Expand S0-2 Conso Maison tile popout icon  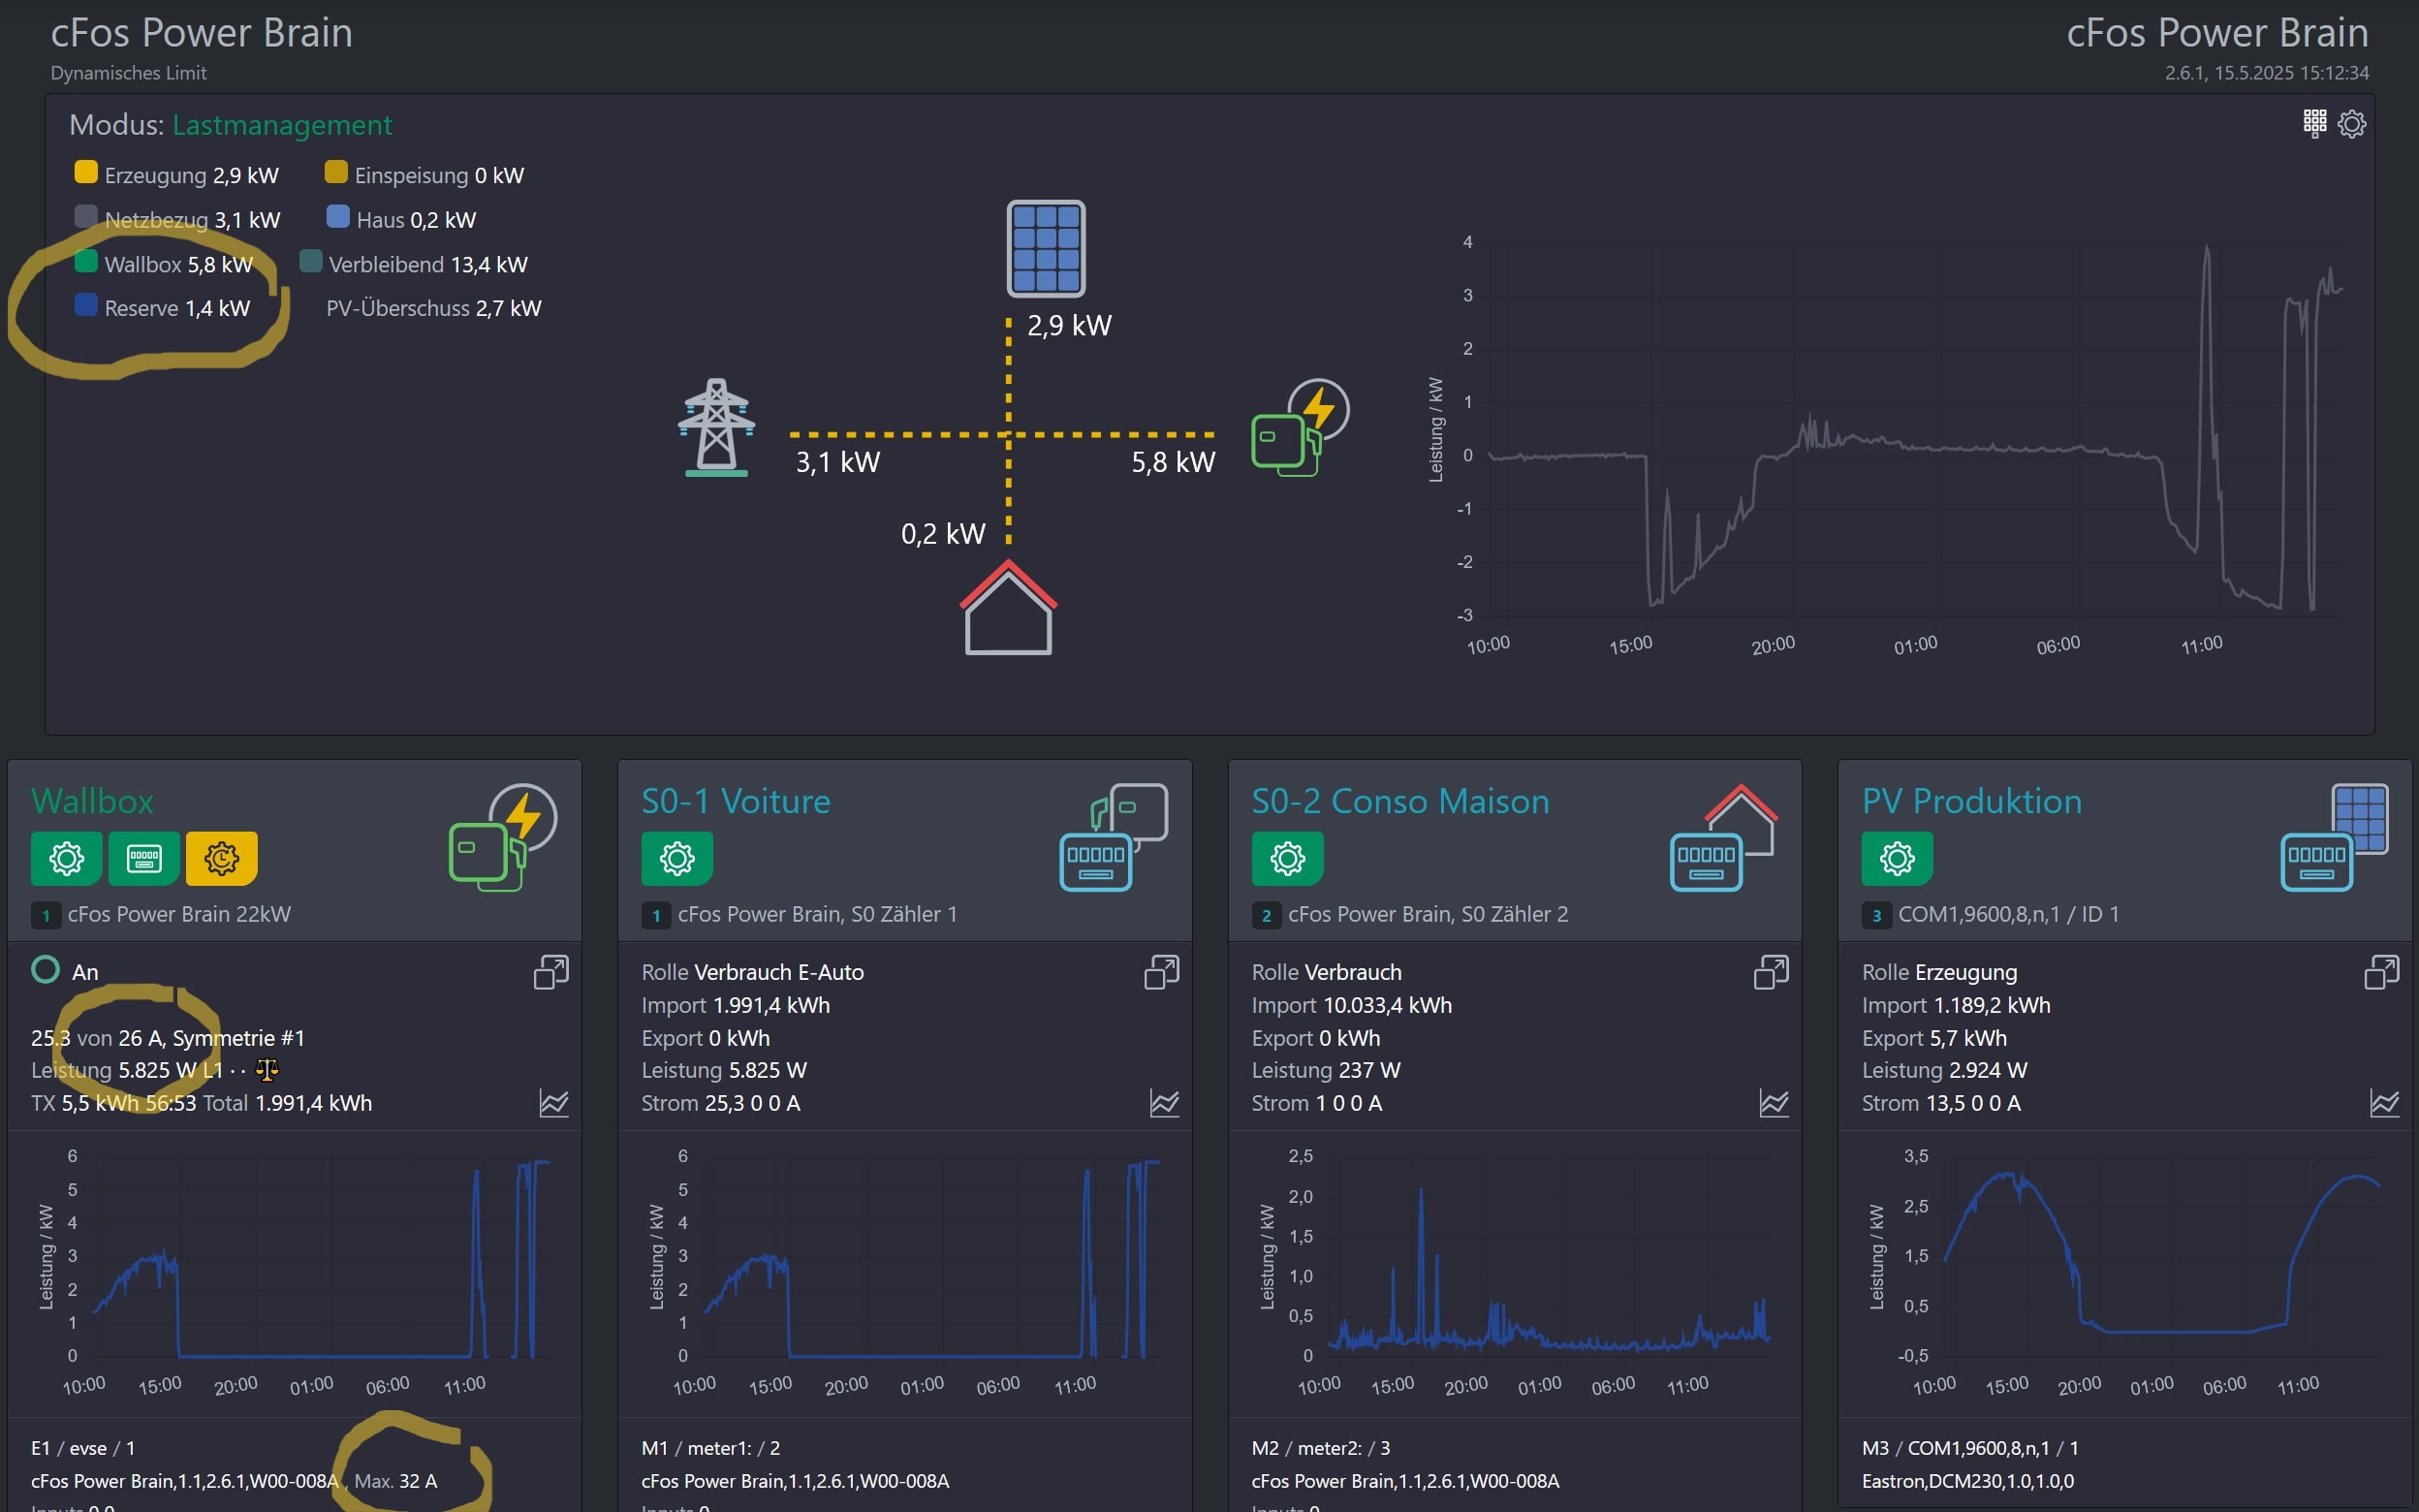(1772, 972)
